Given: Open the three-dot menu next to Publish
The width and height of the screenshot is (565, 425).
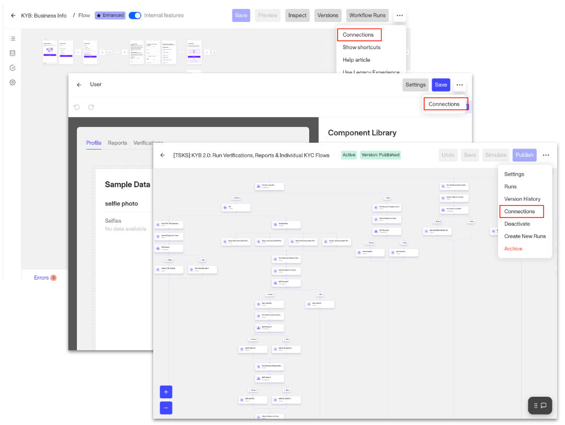Looking at the screenshot, I should tap(546, 155).
